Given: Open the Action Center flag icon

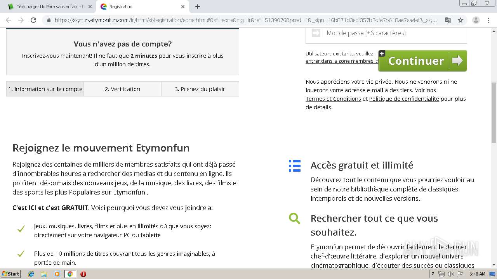Looking at the screenshot, I should [x=460, y=274].
